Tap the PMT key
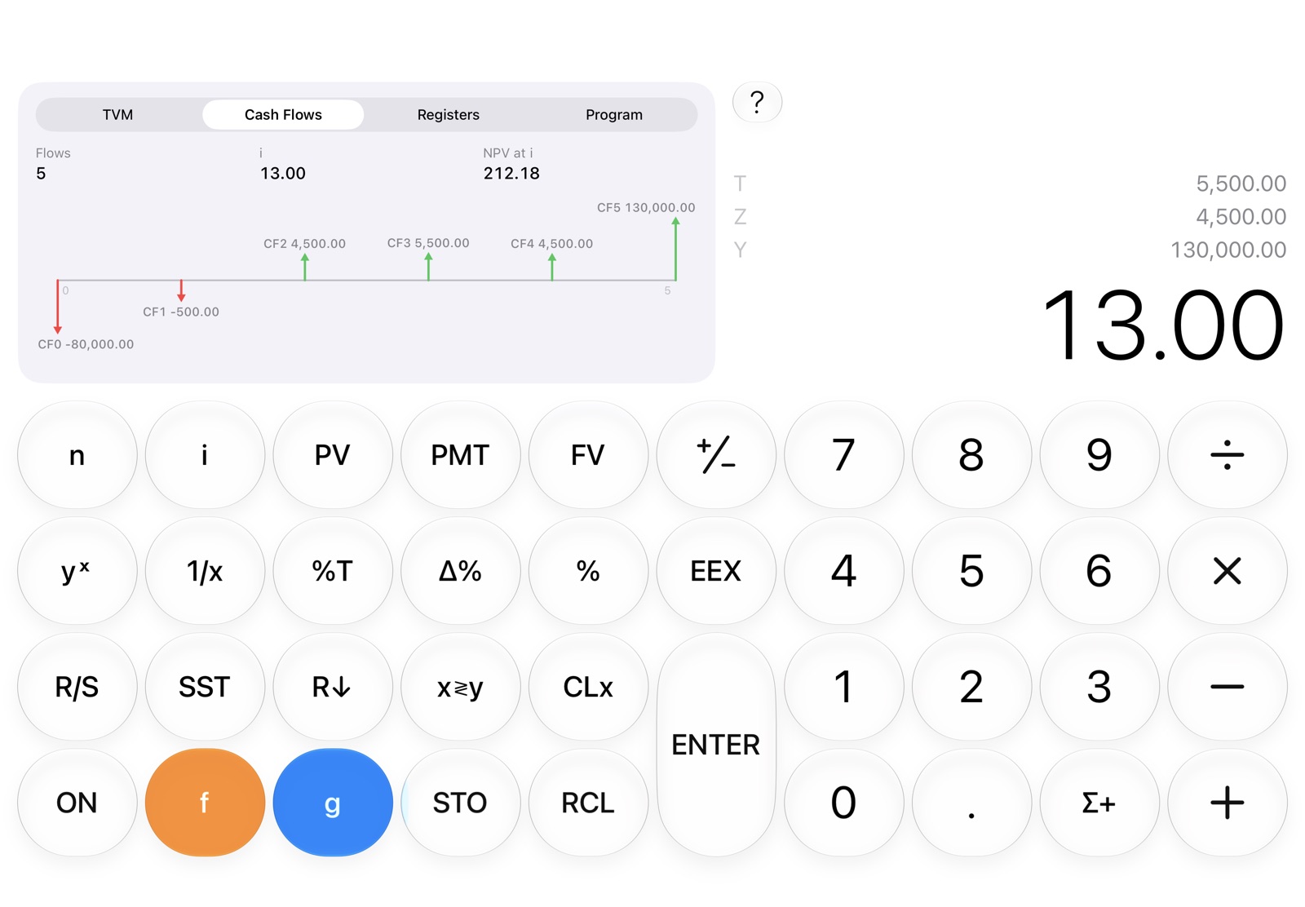 point(460,455)
